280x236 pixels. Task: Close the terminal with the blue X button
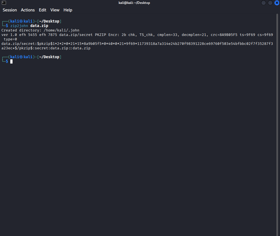(277, 3)
